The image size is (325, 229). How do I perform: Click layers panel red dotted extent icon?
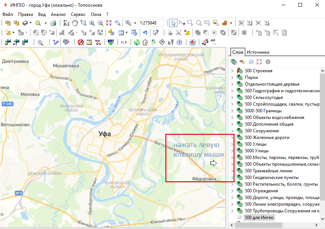pos(259,62)
